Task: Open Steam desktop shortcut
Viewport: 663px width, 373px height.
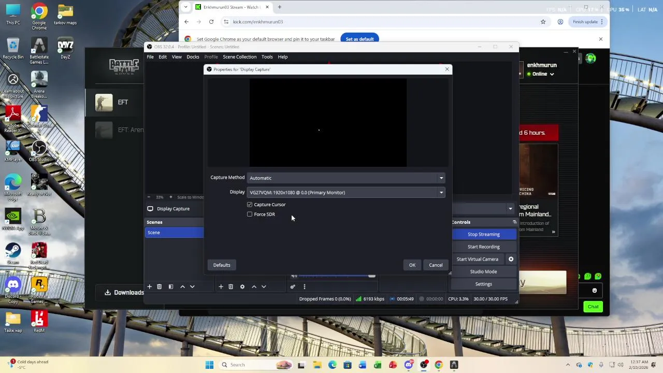Action: 13,254
